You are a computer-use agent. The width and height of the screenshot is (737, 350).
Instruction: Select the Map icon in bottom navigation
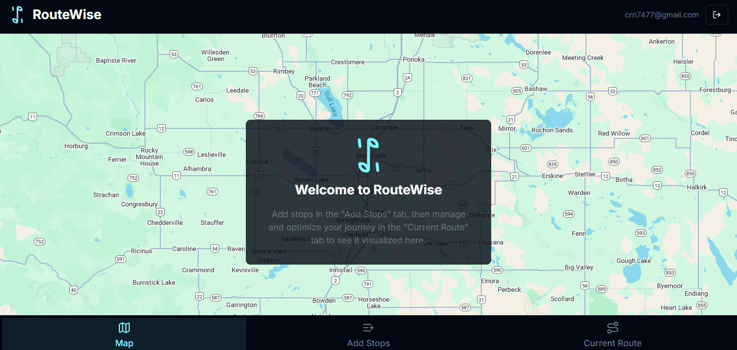124,327
